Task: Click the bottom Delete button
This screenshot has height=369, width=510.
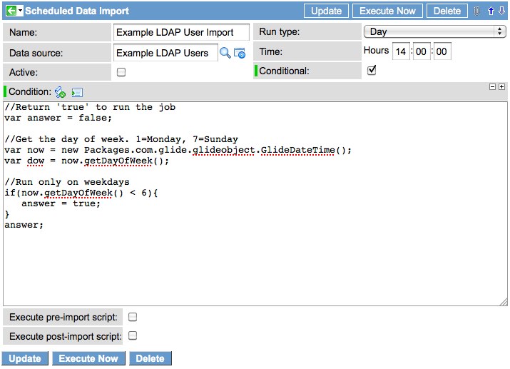Action: 150,358
